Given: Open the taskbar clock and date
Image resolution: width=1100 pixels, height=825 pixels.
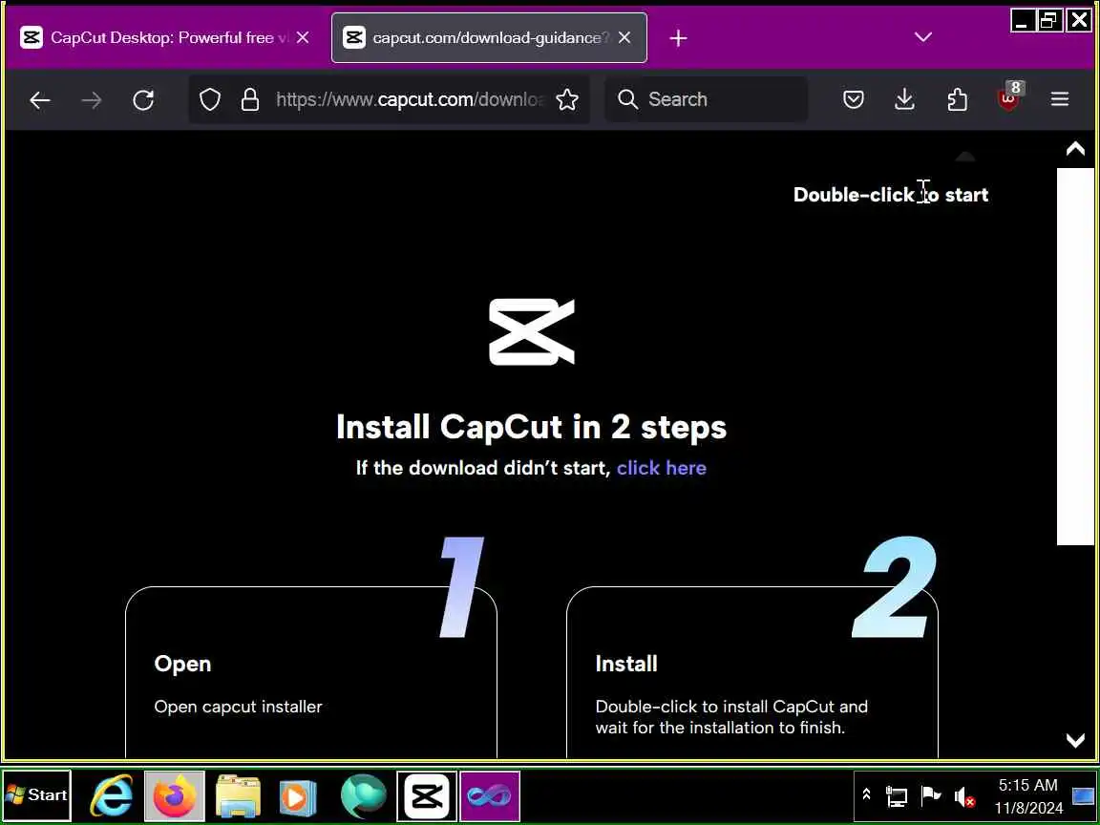Looking at the screenshot, I should [1028, 796].
